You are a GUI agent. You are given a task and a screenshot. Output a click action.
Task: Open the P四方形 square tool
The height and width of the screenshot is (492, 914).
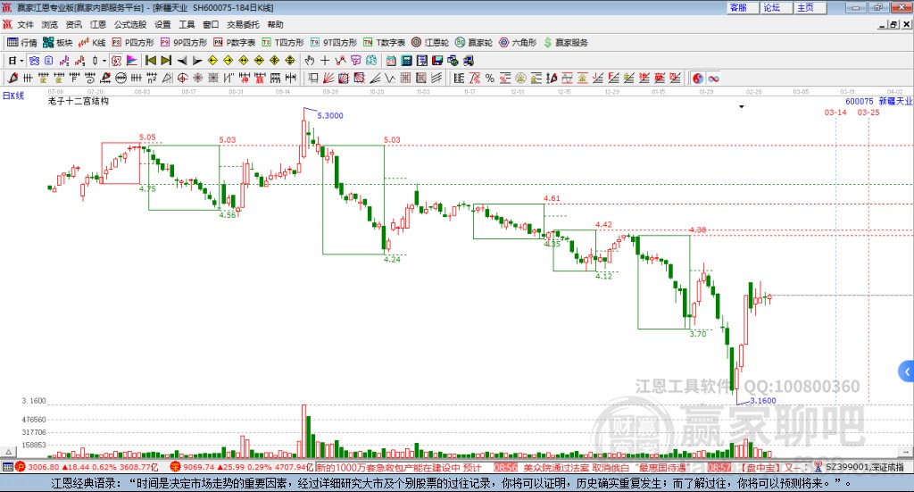[x=133, y=43]
